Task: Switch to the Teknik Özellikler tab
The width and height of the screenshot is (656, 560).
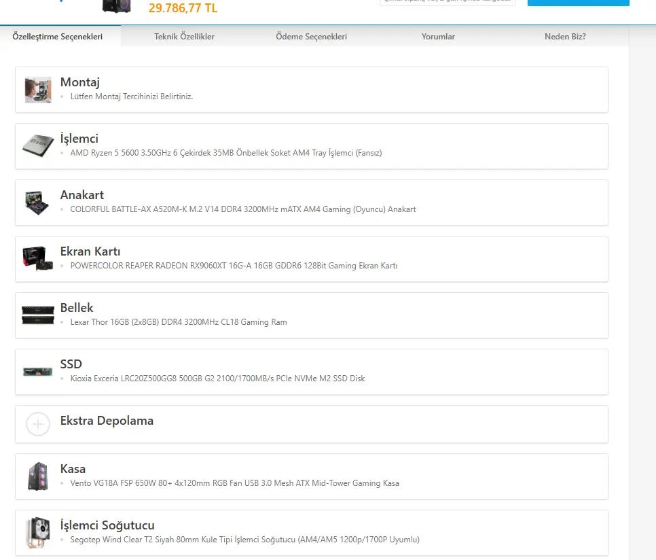Action: click(x=184, y=37)
